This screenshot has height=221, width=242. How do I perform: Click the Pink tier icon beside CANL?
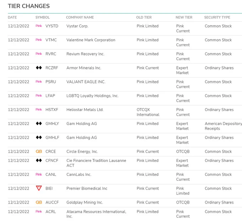click(39, 174)
